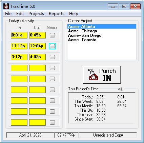Viewport: 144px width, 143px height.
Task: Click This Month all-projects total 69:34
Action: (122, 106)
